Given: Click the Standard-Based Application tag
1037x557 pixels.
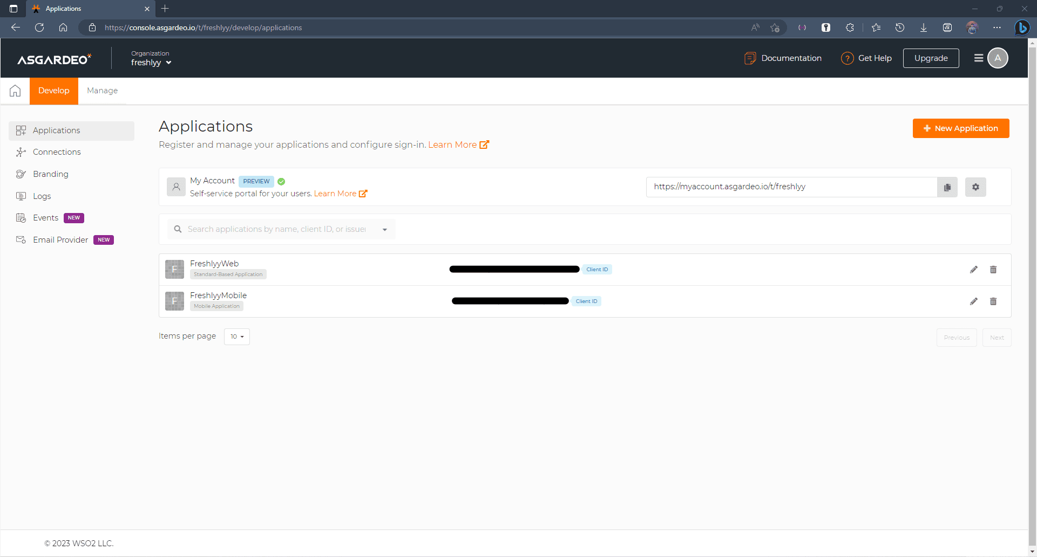Looking at the screenshot, I should coord(228,274).
